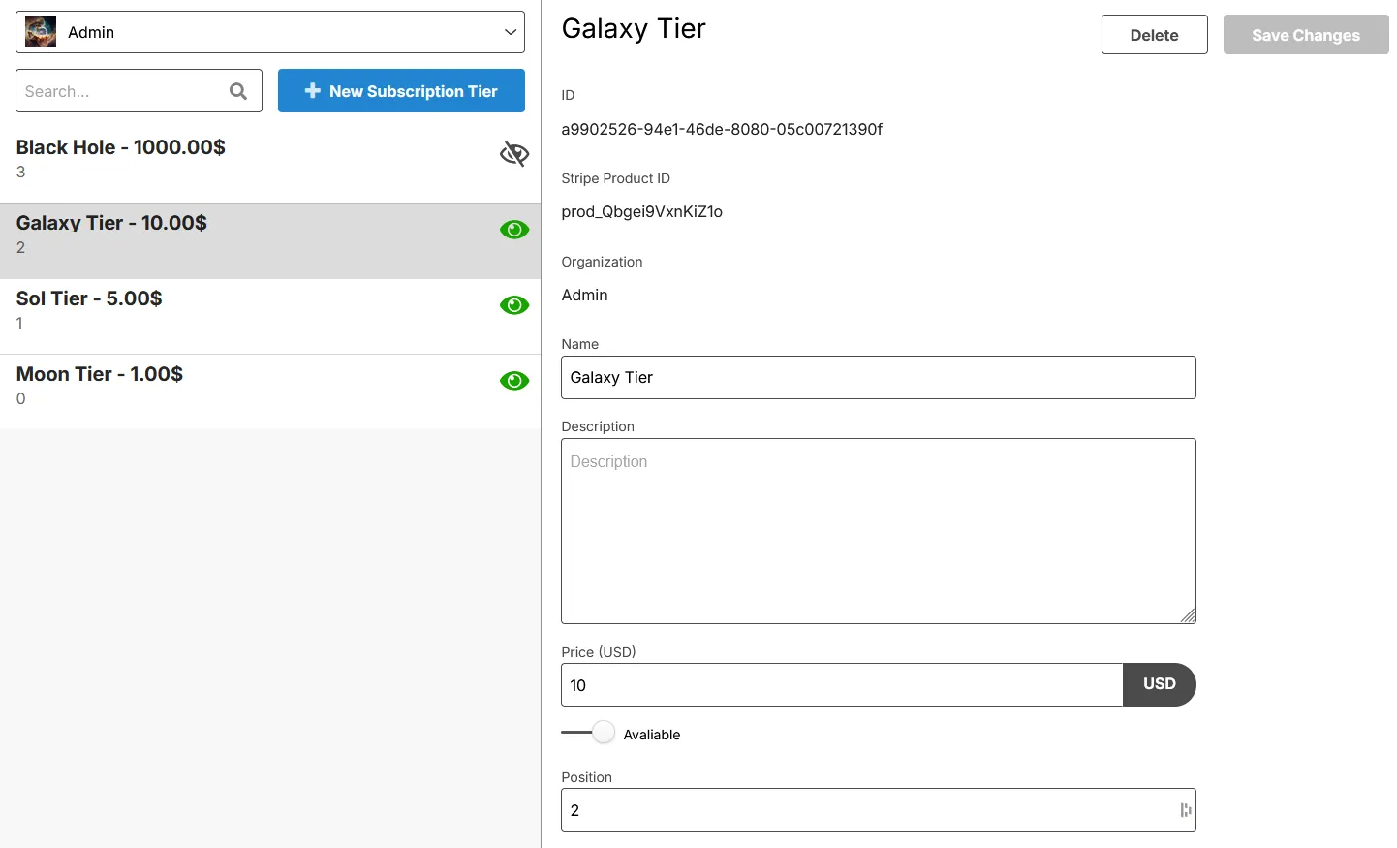The height and width of the screenshot is (848, 1397).
Task: Click the USD currency badge
Action: [x=1160, y=684]
